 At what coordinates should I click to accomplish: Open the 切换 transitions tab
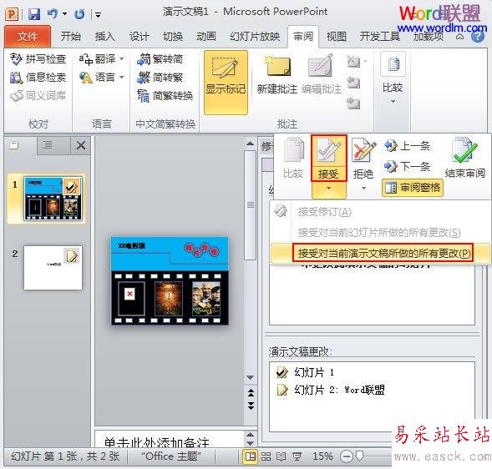173,37
